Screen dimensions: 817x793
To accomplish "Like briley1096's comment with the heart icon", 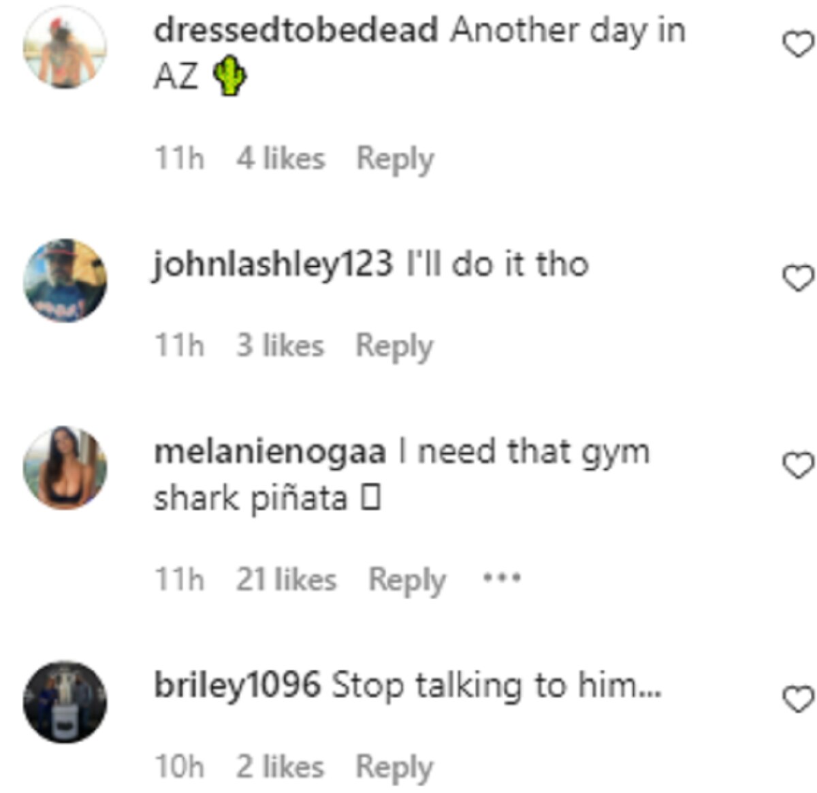I will coord(797,700).
